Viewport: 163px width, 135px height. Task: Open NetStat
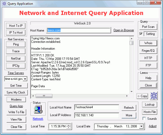point(16,59)
